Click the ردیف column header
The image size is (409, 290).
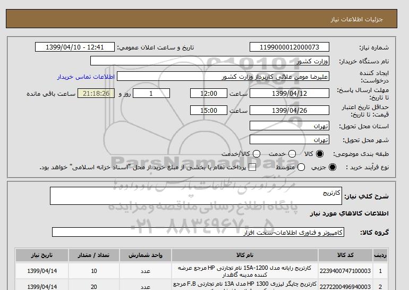(x=380, y=255)
